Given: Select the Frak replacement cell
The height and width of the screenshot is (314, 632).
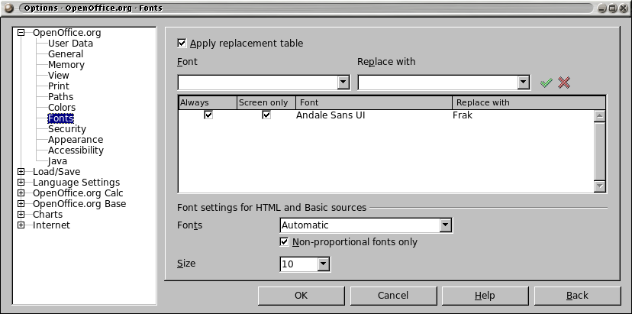Looking at the screenshot, I should pos(463,115).
